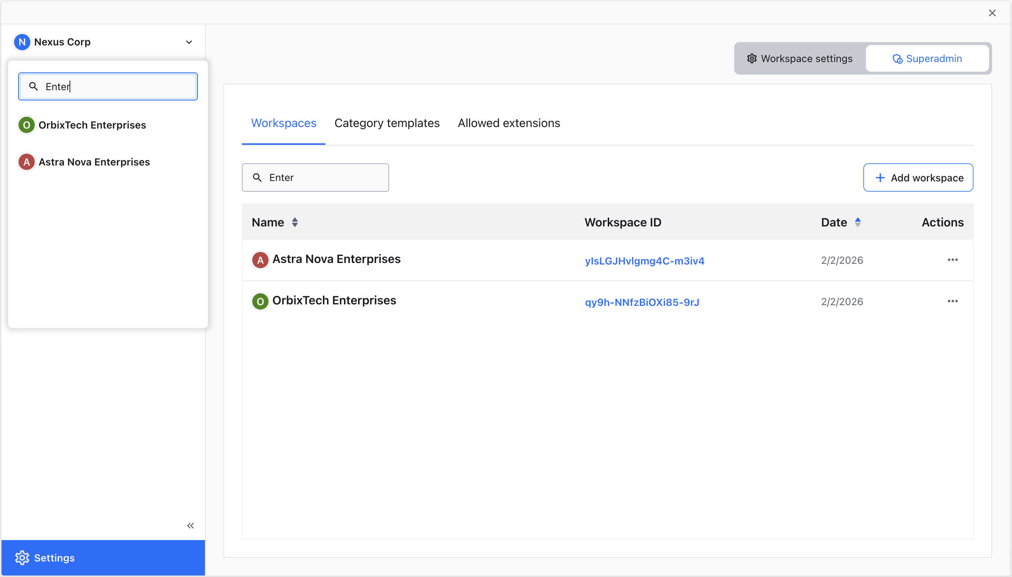
Task: Click the Nexus Corp organization avatar
Action: (22, 42)
